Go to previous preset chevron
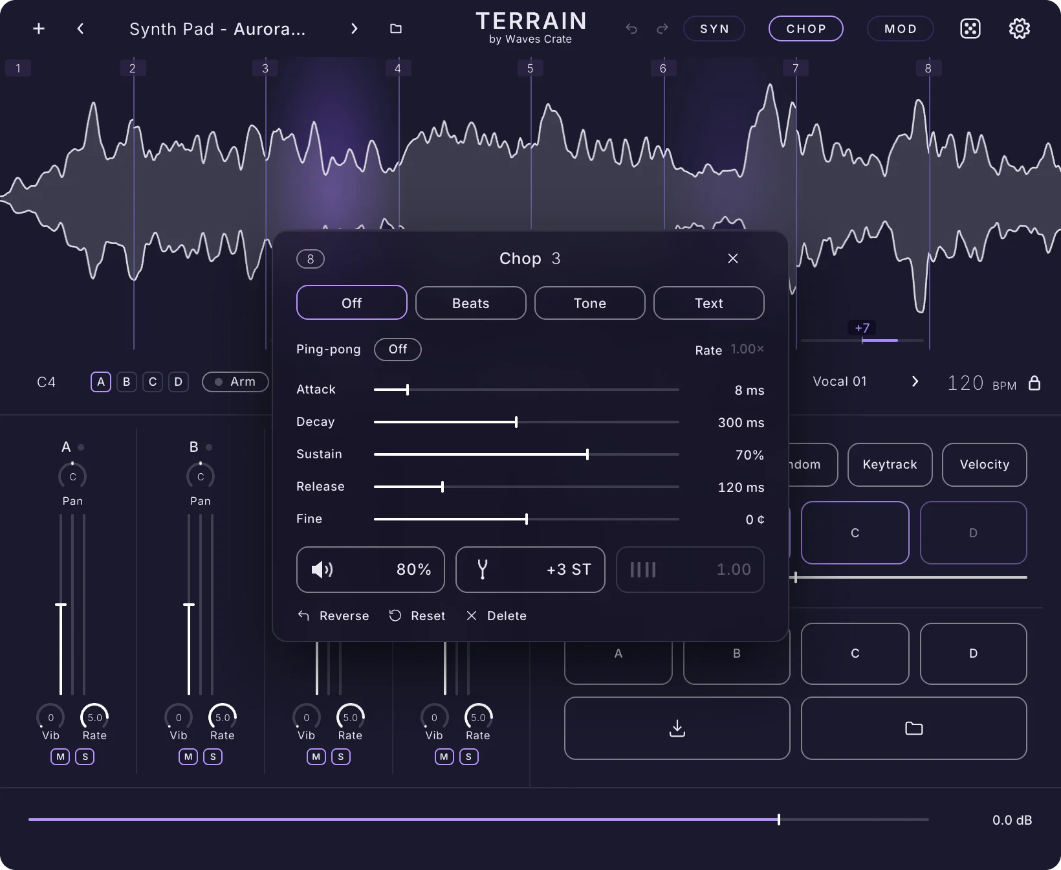The height and width of the screenshot is (870, 1061). pos(80,28)
